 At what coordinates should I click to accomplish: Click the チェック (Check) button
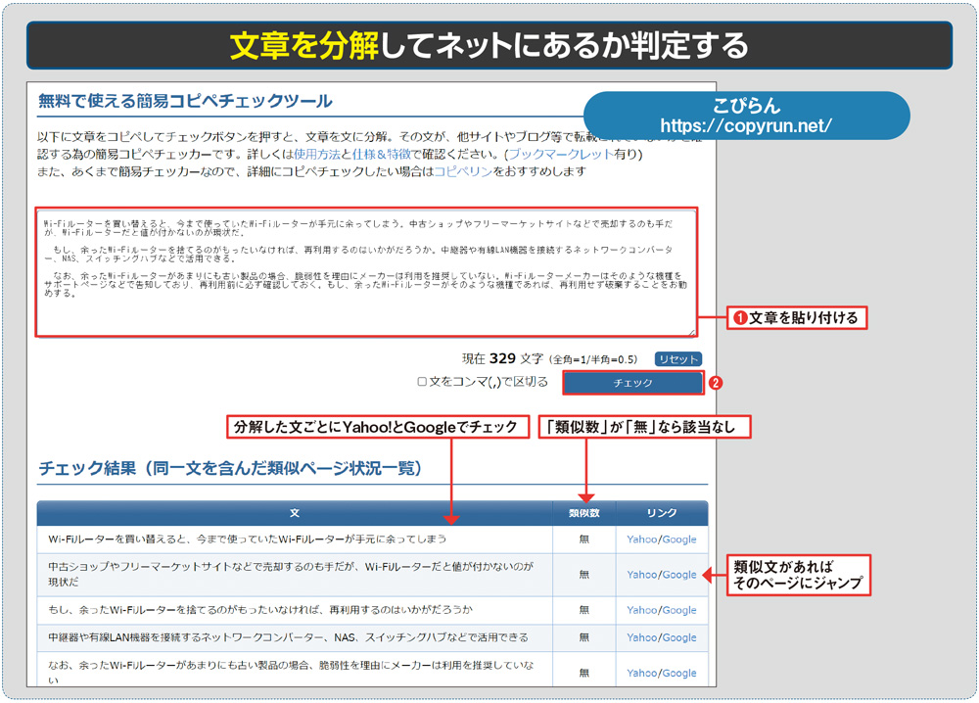[x=632, y=384]
